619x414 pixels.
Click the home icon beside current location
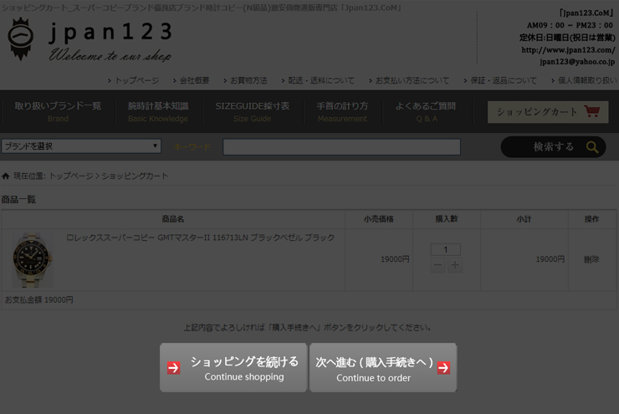(6, 176)
